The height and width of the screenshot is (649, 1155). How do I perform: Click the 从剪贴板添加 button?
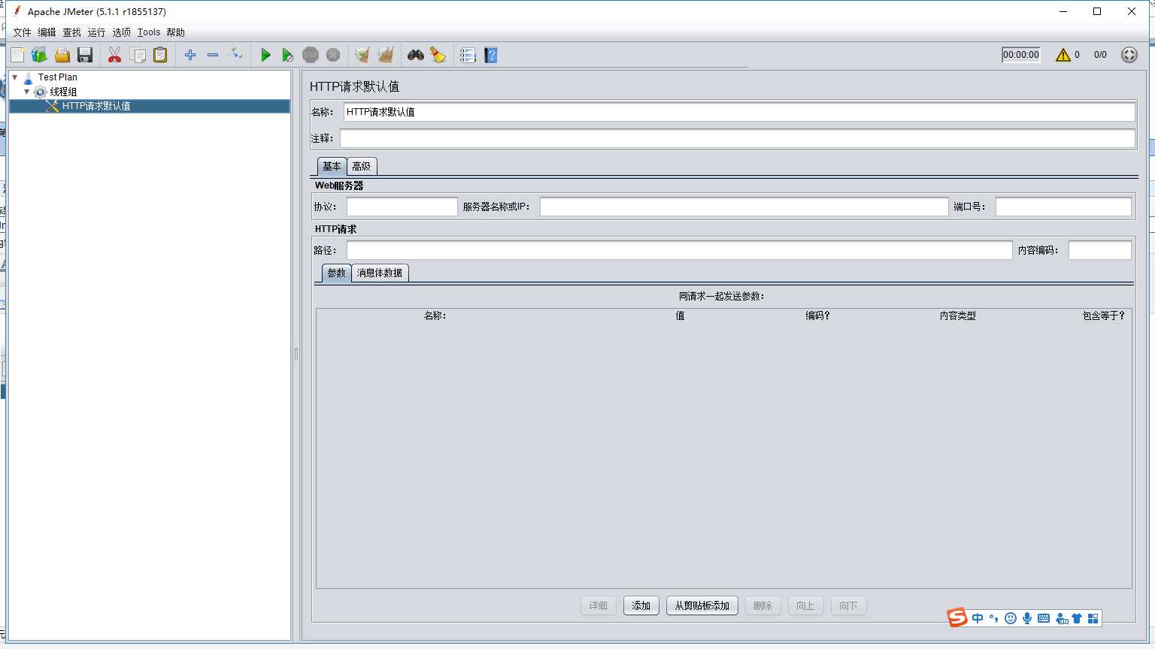[702, 605]
